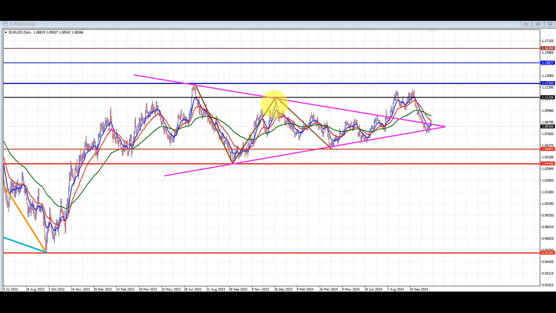Click the 18 Aug 2022 date label

[35, 289]
